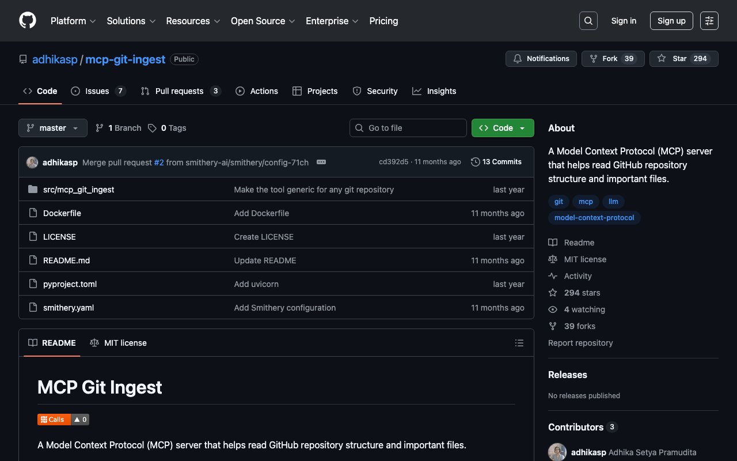Click the Notifications bell button
737x461 pixels.
coord(541,59)
